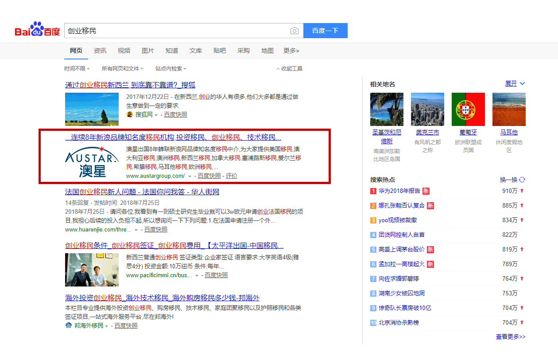Open hot search 惊奇队长票房破10亿
The width and height of the screenshot is (558, 361).
click(x=405, y=308)
